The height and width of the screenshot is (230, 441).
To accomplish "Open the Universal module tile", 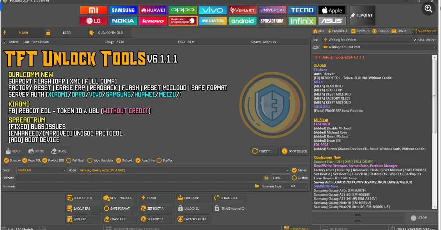I will tap(272, 10).
